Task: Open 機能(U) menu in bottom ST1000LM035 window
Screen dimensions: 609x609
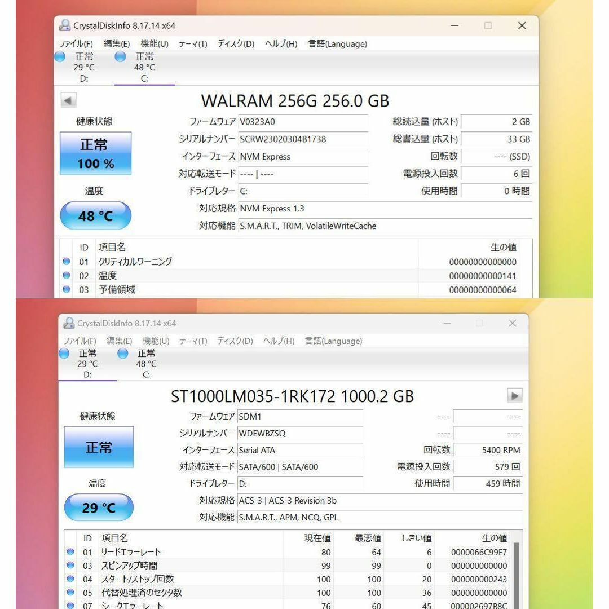Action: 156,341
